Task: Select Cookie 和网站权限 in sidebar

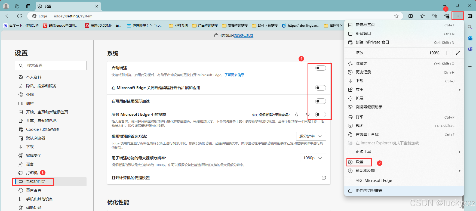Action: (51, 129)
